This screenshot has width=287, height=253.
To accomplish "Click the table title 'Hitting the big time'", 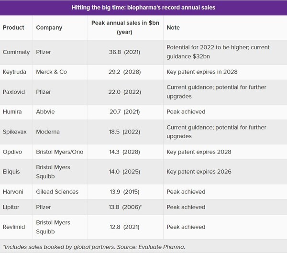I will click(x=143, y=8).
